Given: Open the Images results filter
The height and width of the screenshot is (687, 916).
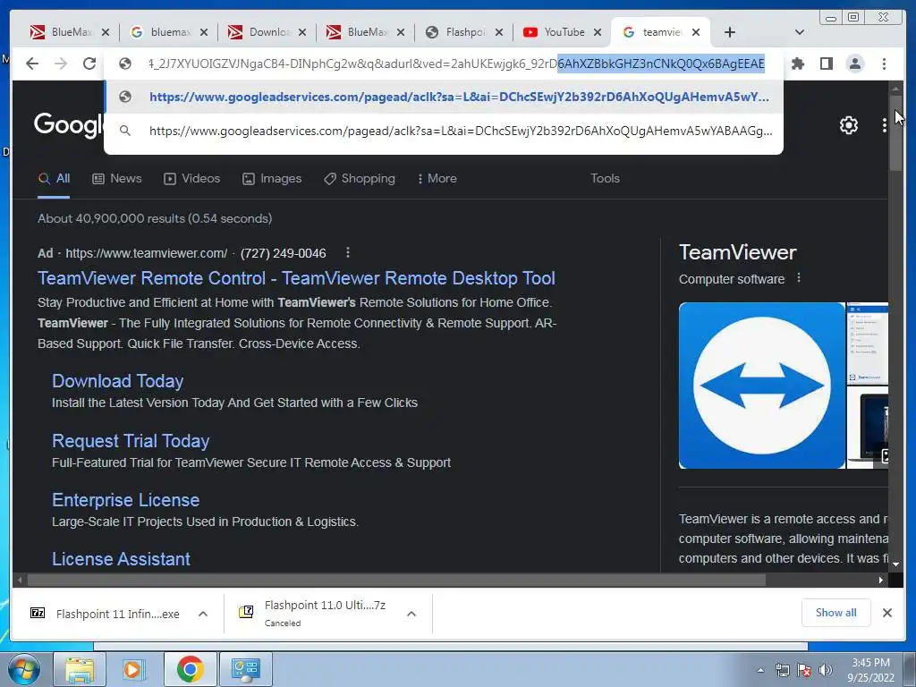Looking at the screenshot, I should (272, 179).
